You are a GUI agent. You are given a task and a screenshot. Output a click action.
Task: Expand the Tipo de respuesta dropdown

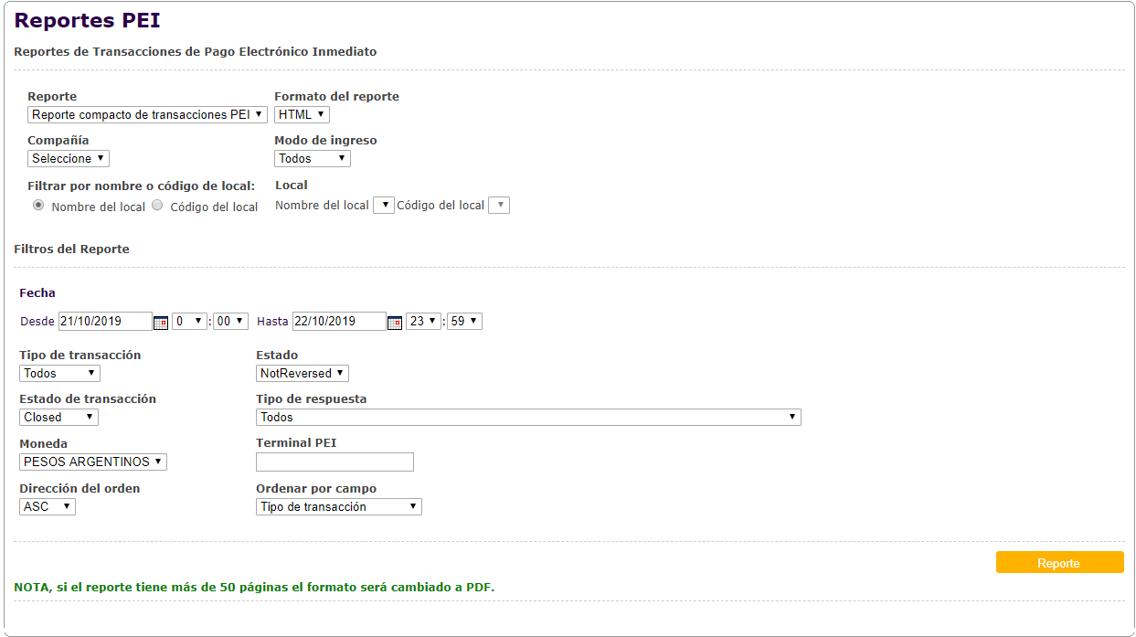(528, 418)
